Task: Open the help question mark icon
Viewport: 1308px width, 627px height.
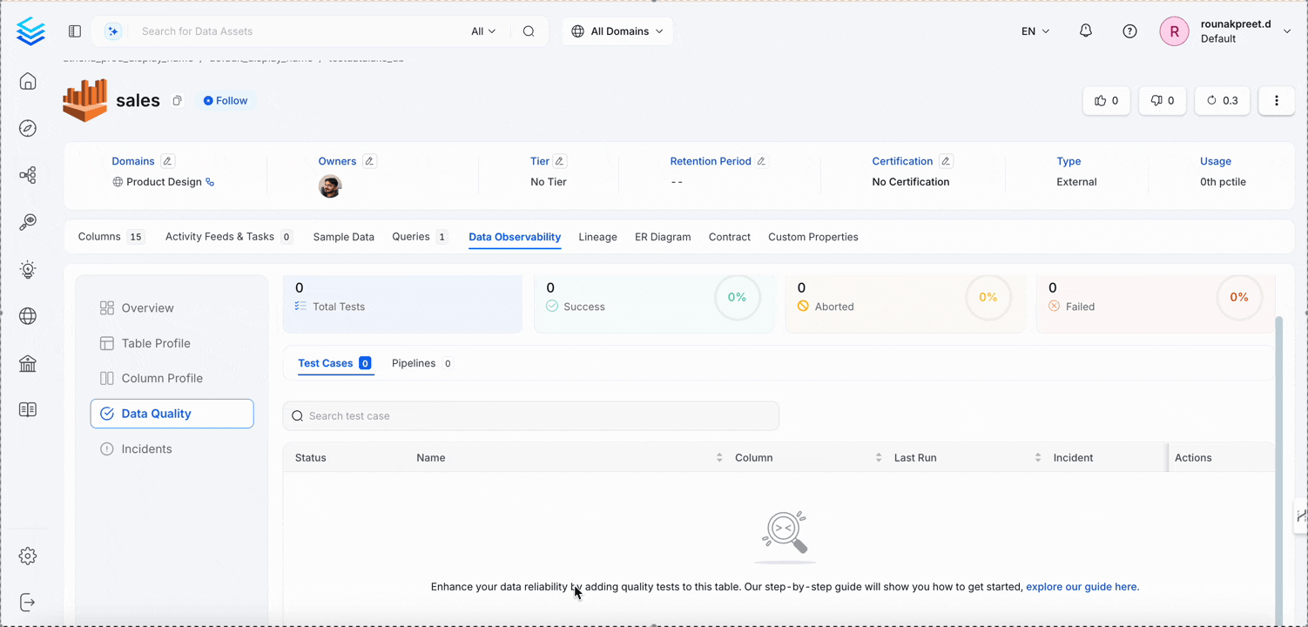Action: 1129,31
